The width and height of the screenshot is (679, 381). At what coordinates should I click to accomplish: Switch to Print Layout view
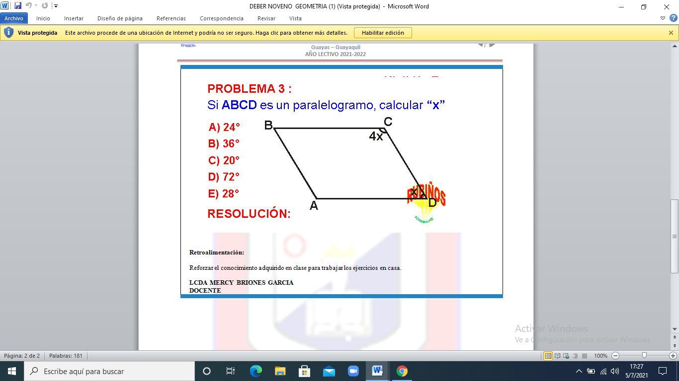548,356
